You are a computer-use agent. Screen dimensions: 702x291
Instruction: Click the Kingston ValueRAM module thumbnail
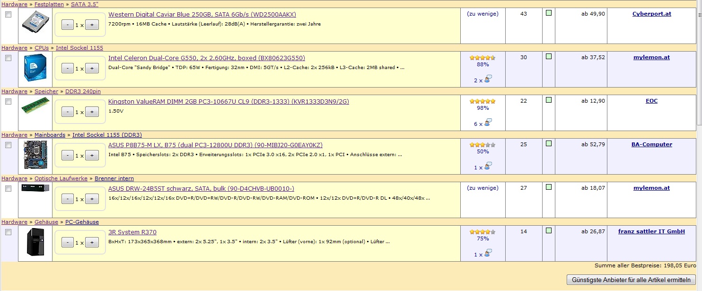click(35, 106)
